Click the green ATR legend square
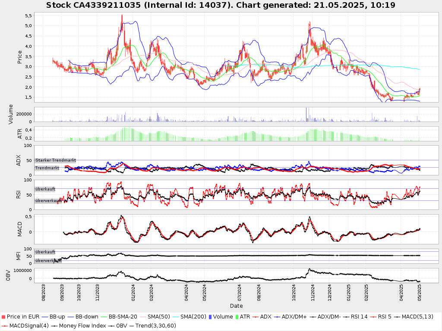The width and height of the screenshot is (442, 331). (237, 317)
